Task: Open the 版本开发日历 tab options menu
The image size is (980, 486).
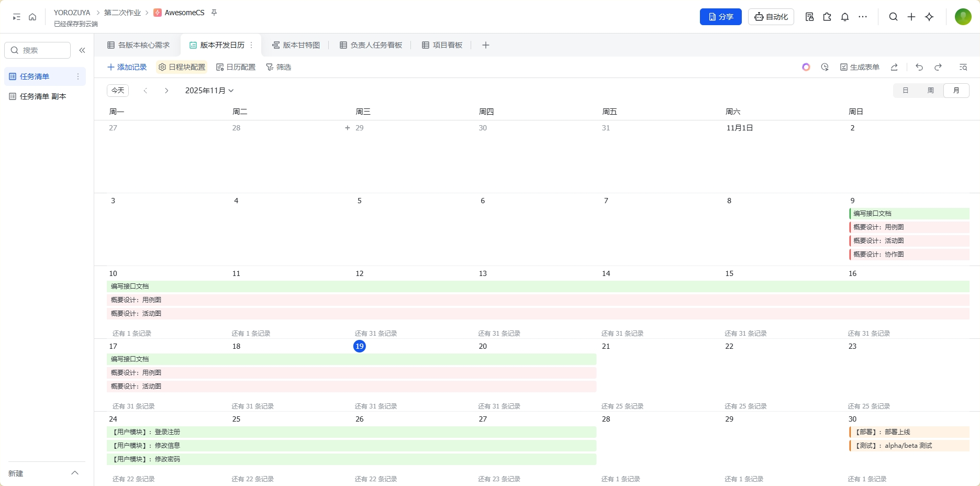Action: 251,45
